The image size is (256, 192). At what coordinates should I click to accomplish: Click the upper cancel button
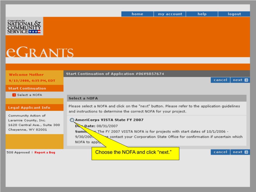[220, 80]
